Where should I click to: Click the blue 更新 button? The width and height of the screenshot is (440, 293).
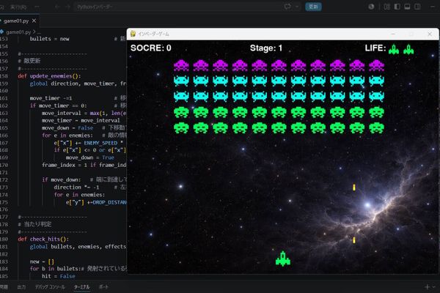[x=313, y=7]
